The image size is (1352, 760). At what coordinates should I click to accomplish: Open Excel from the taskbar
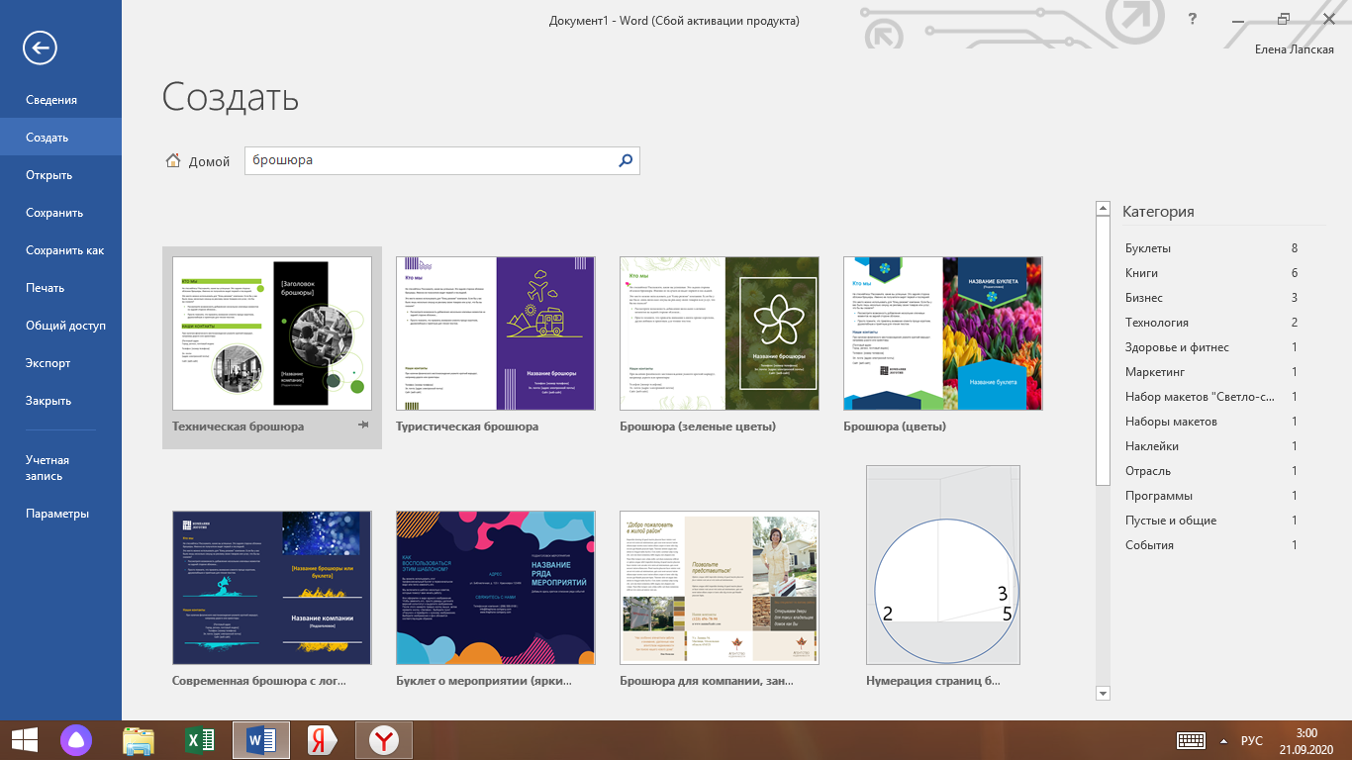pos(200,740)
